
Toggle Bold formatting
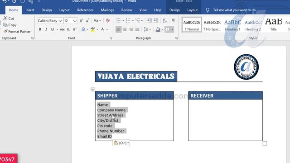tap(40, 29)
